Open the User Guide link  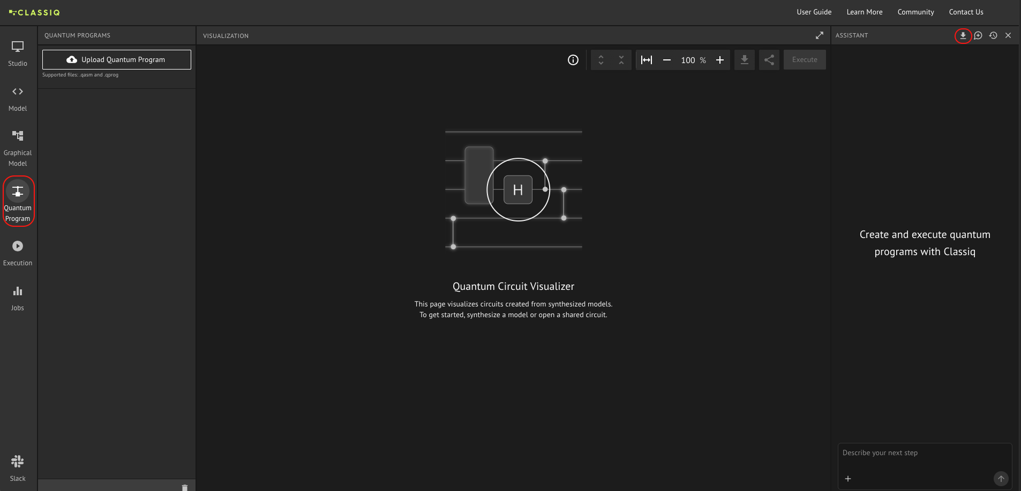click(814, 12)
